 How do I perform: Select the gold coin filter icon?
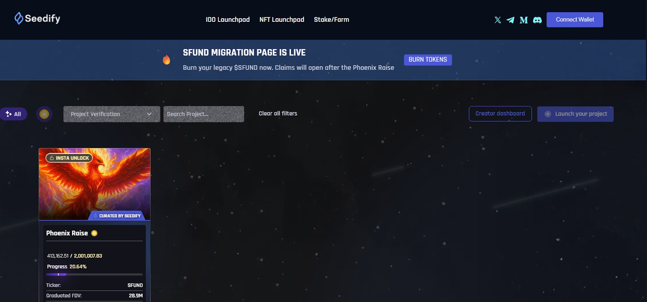[x=44, y=114]
